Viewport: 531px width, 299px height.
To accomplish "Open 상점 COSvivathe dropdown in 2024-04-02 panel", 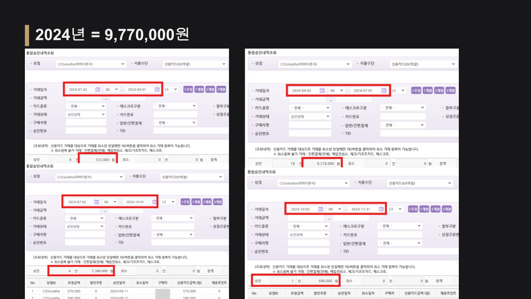I will [315, 64].
